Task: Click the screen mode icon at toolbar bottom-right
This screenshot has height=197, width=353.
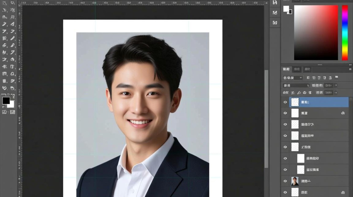Action: [12, 112]
